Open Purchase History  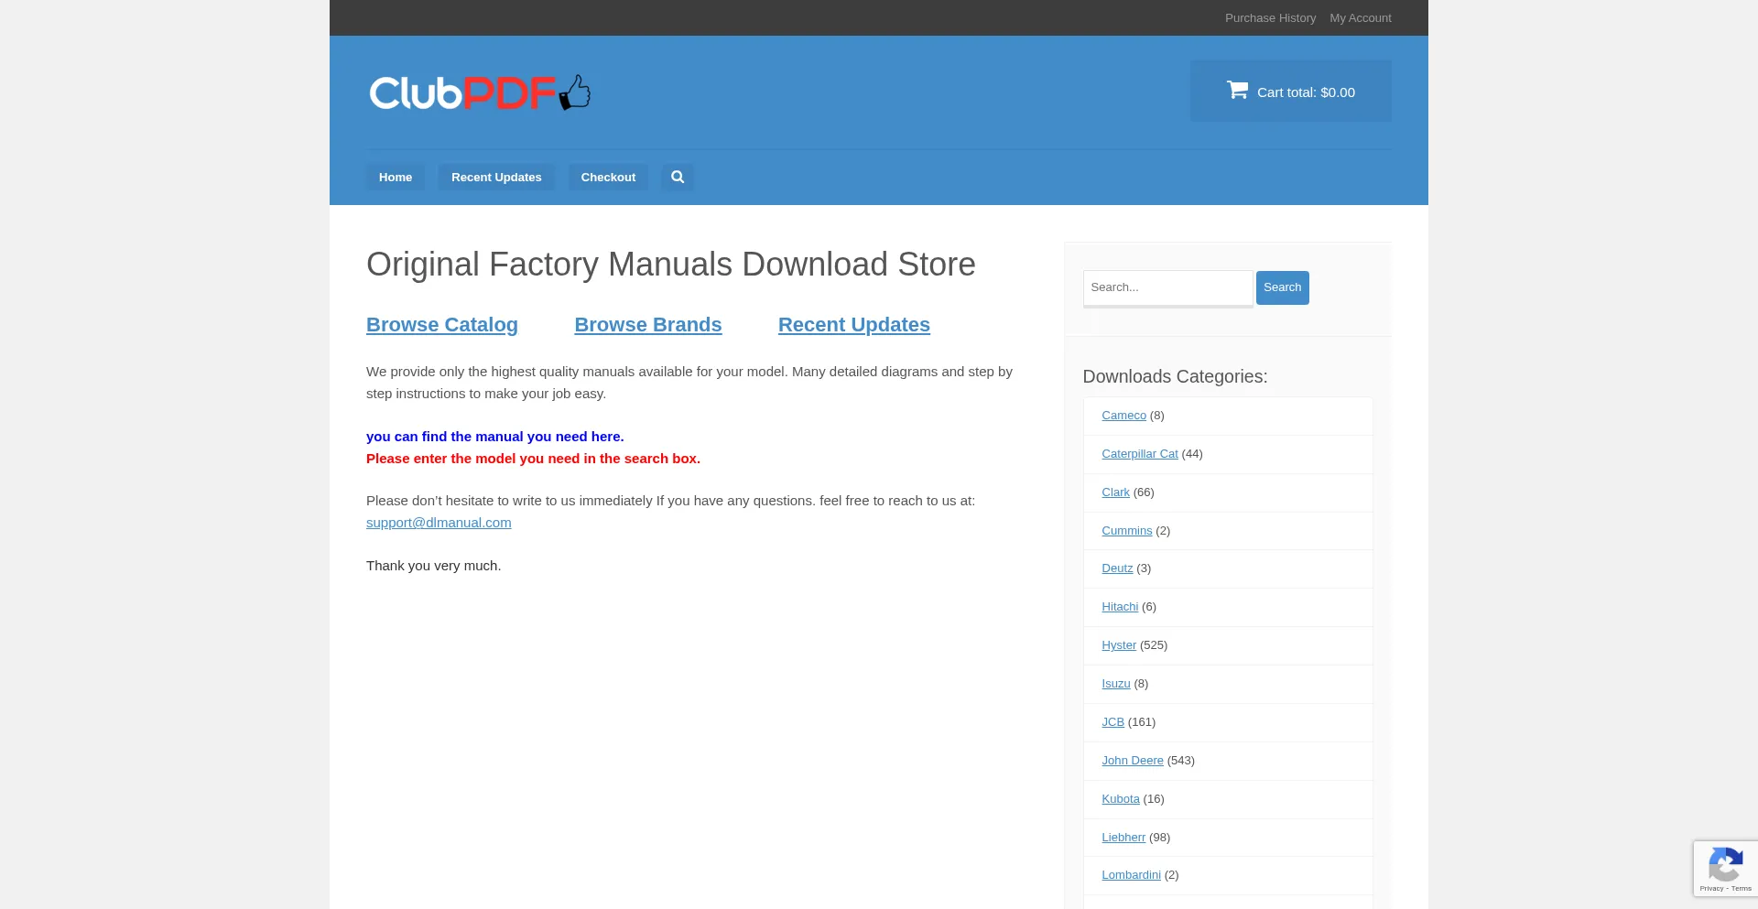(1270, 18)
